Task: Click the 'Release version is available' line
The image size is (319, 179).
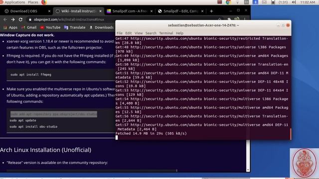Action: tap(57, 163)
